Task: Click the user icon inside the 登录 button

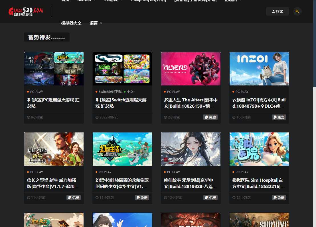Action: 274,11
